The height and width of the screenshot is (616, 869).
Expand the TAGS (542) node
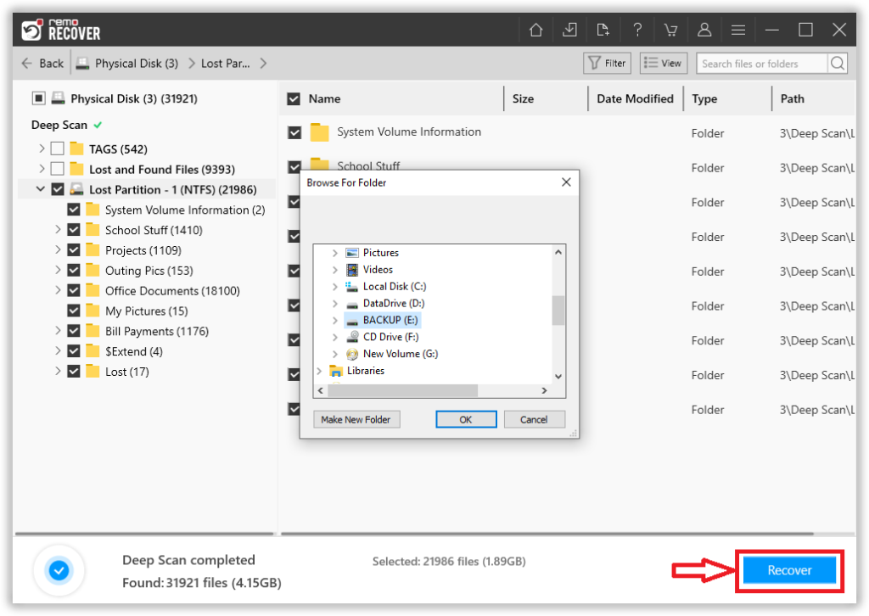(x=42, y=148)
